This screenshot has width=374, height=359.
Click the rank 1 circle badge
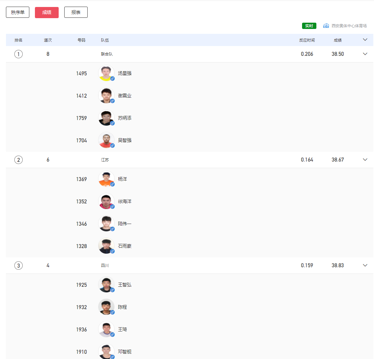point(19,54)
